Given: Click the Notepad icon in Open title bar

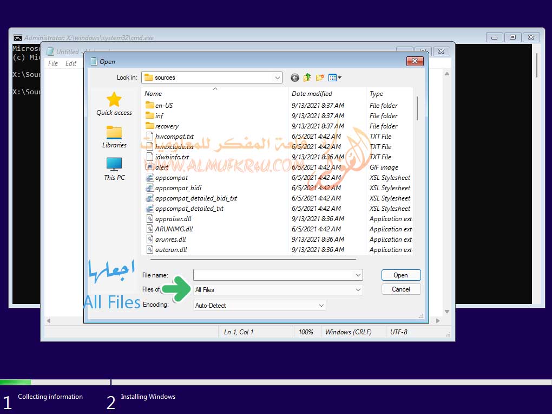Looking at the screenshot, I should click(94, 61).
